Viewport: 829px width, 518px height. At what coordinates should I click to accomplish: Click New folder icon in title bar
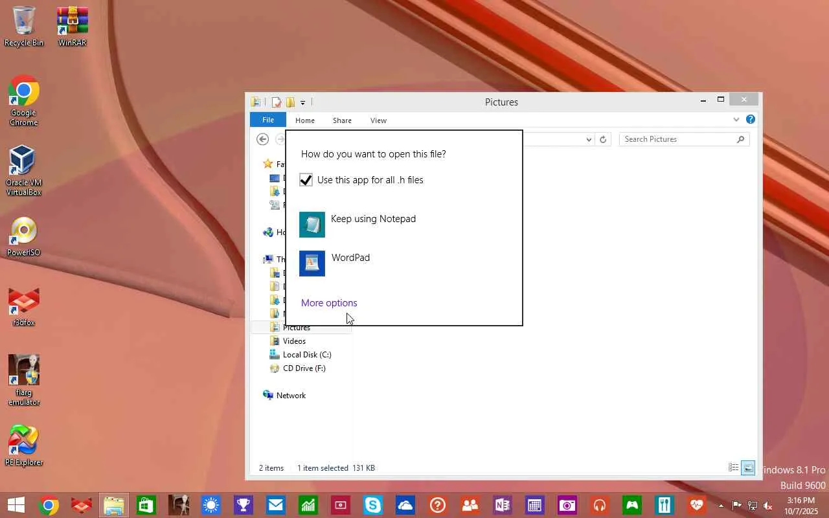290,102
